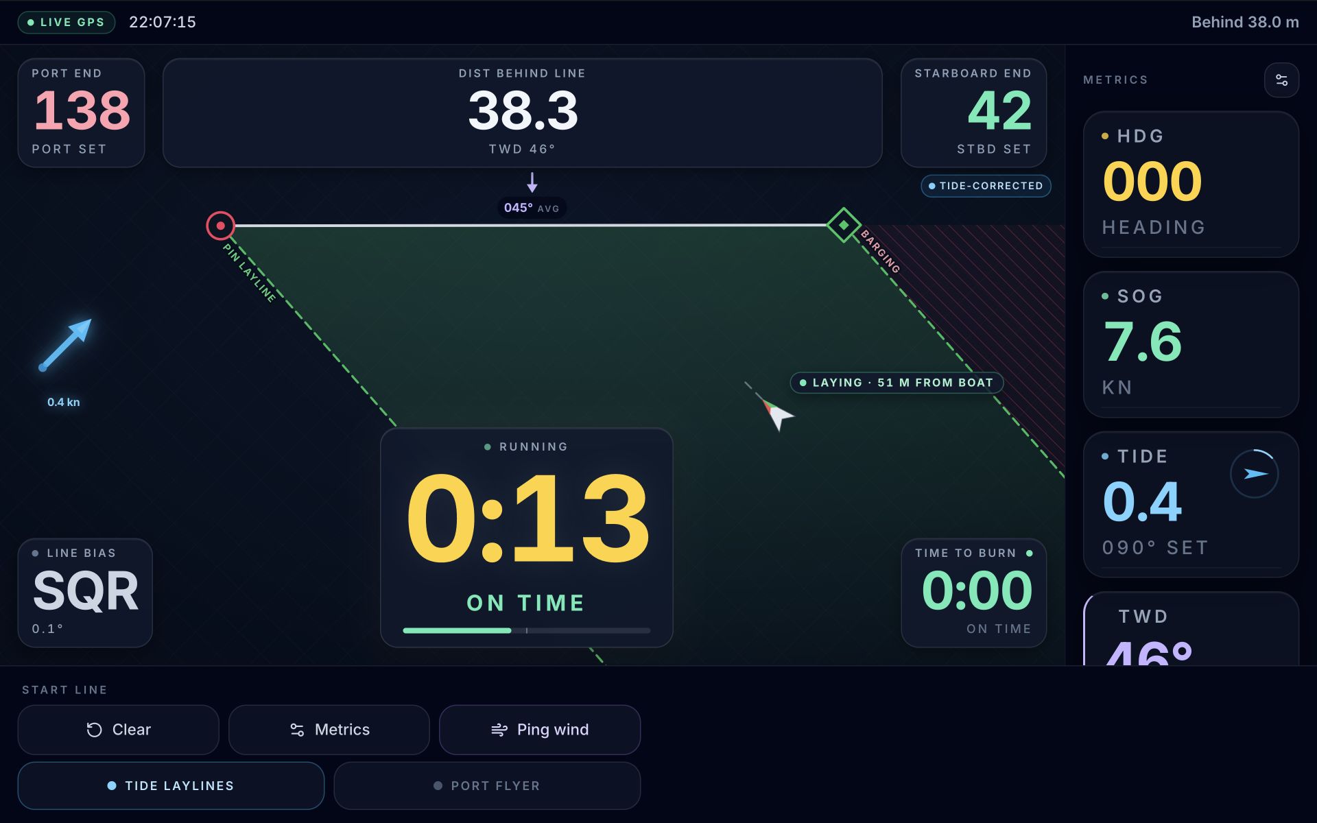Select the HDG heading metric card

pos(1191,184)
